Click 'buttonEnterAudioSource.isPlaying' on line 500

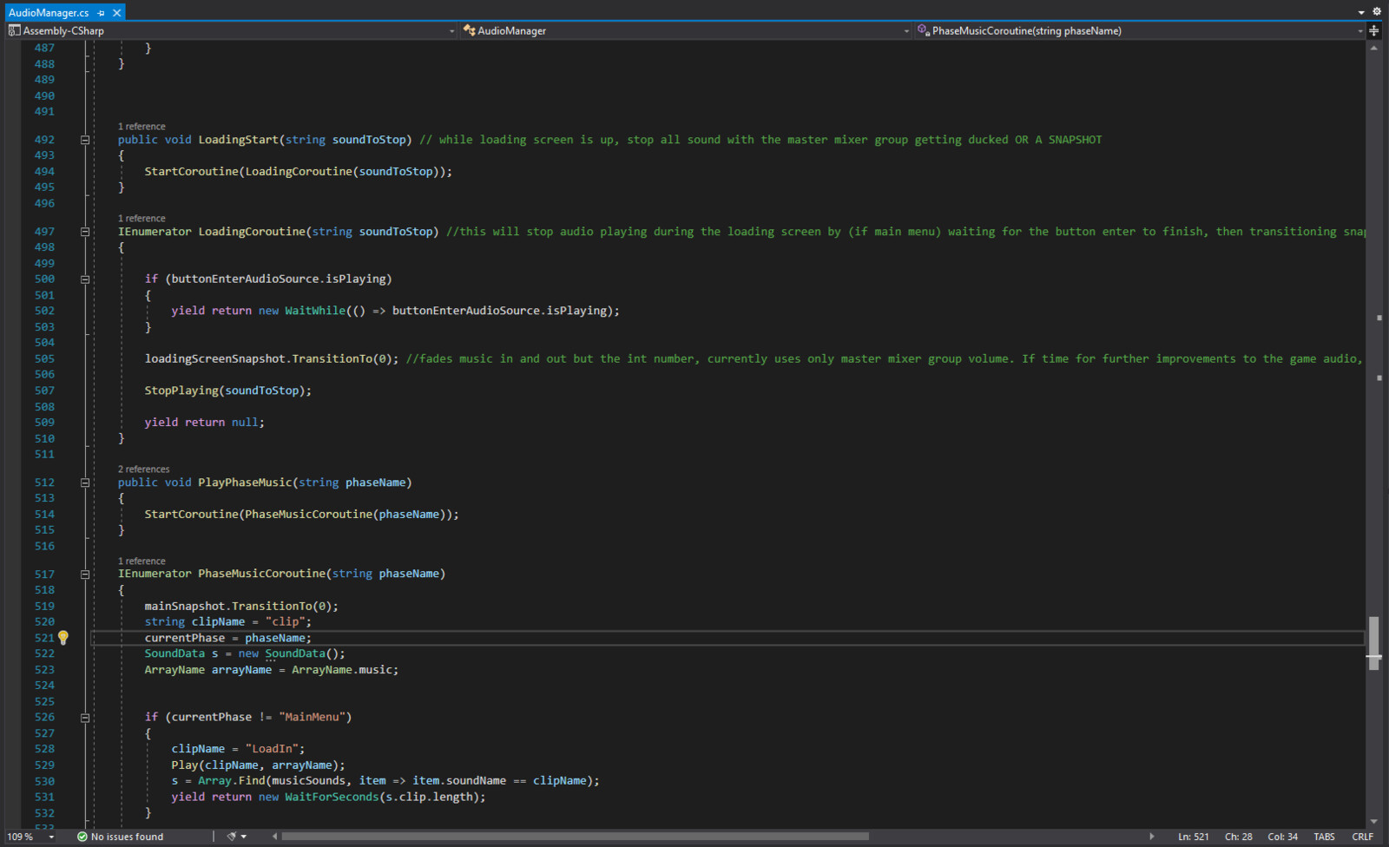coord(278,279)
